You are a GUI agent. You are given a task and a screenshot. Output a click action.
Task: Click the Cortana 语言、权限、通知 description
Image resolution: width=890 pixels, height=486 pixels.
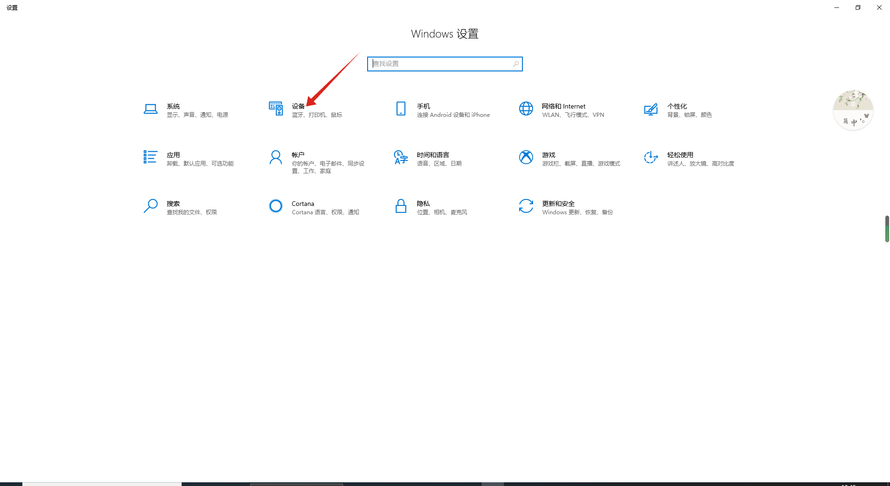[325, 212]
